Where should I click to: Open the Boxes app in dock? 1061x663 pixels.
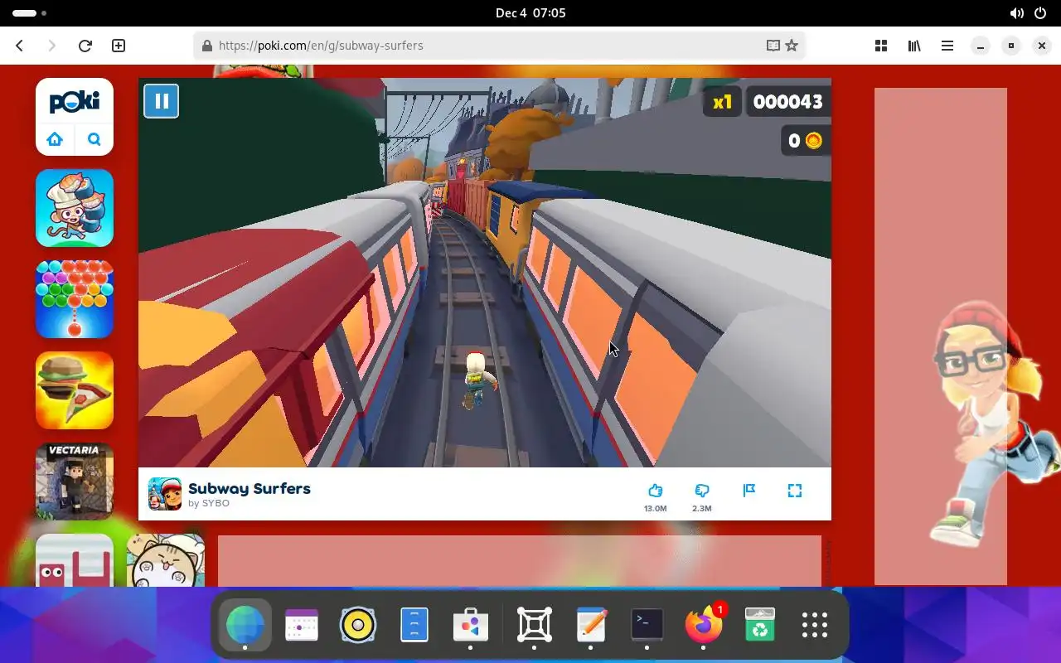[x=535, y=625]
